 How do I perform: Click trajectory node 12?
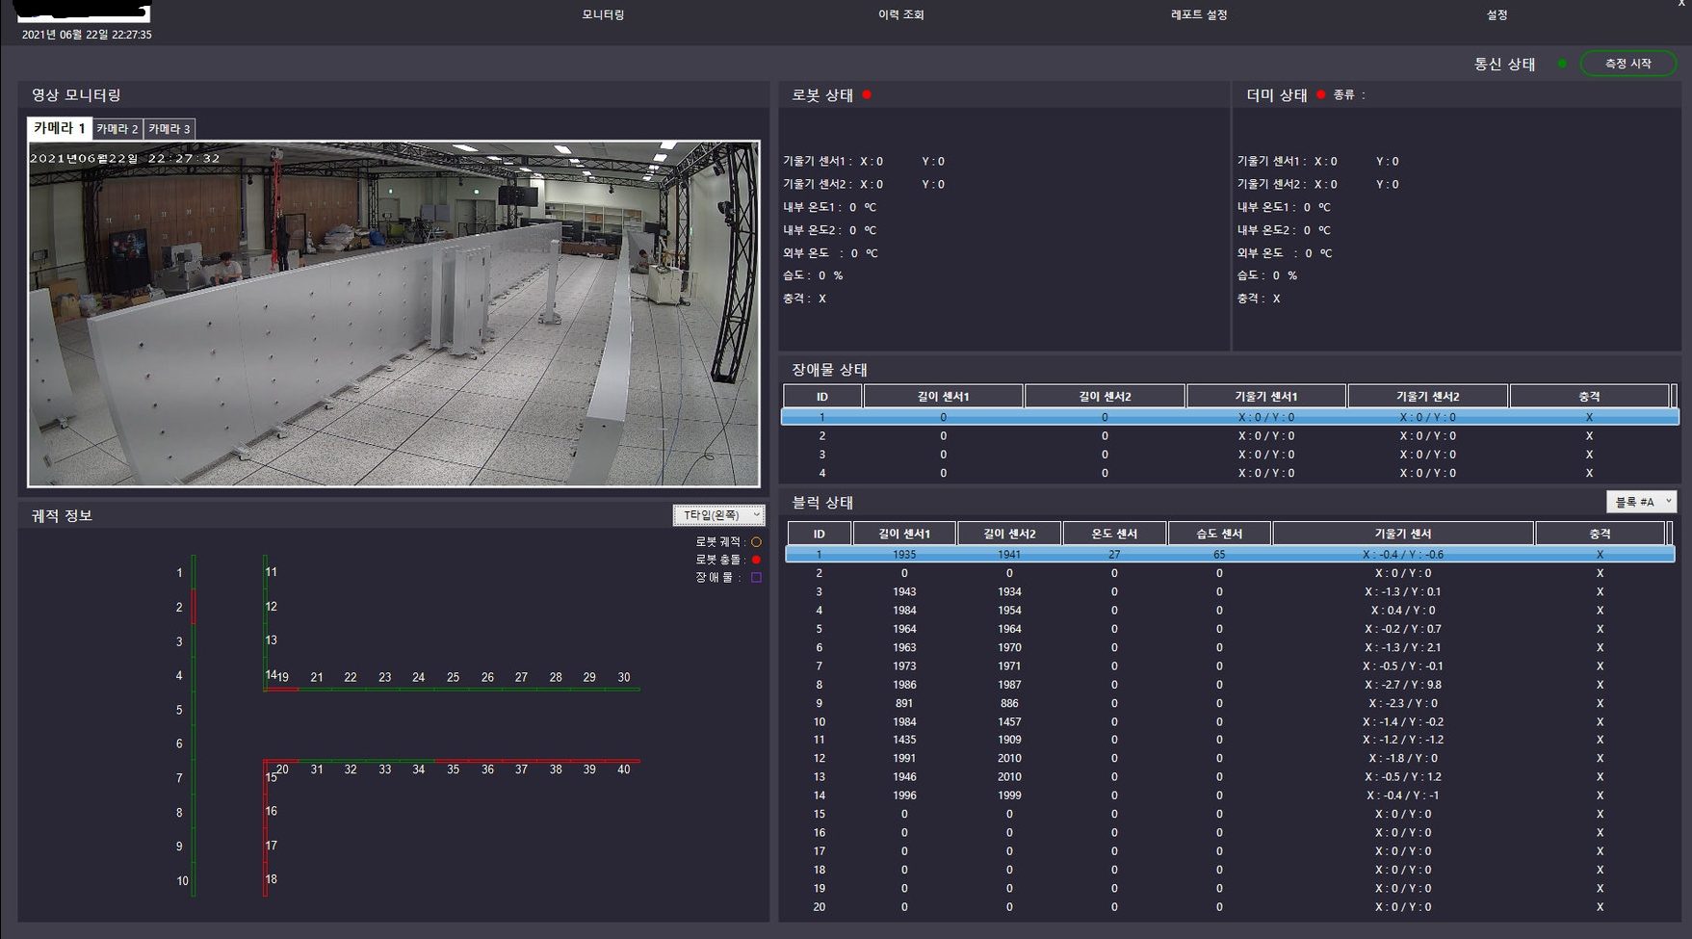point(272,607)
